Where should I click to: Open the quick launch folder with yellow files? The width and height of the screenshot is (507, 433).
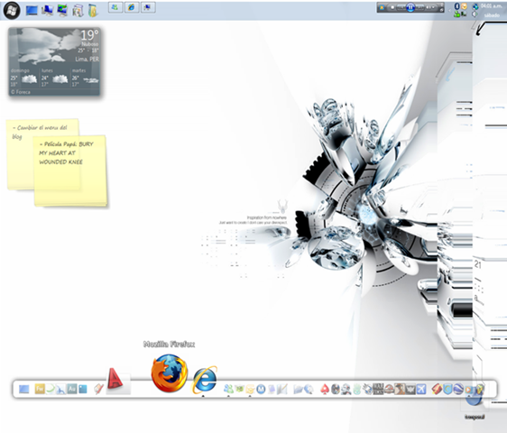tap(93, 11)
